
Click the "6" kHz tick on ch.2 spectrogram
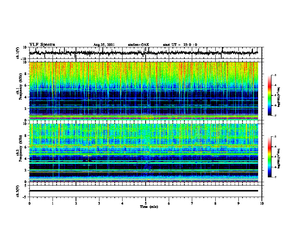click(26, 147)
